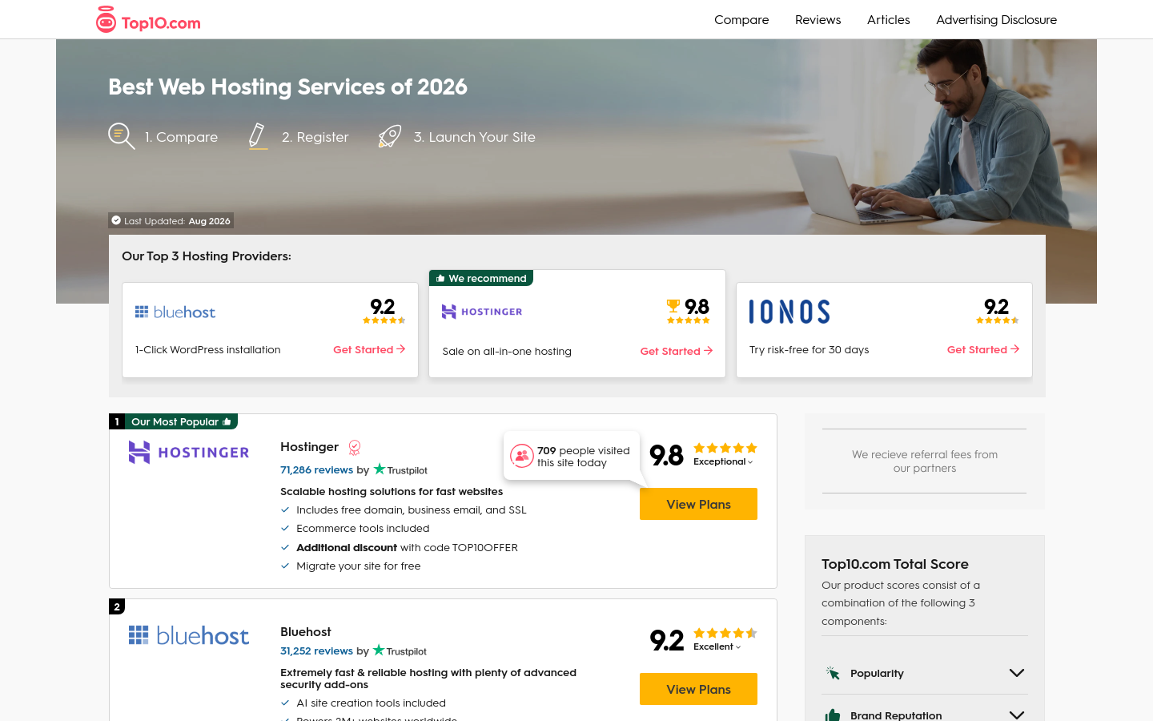
Task: Click the IONOS logo in top 3 card
Action: pos(789,312)
